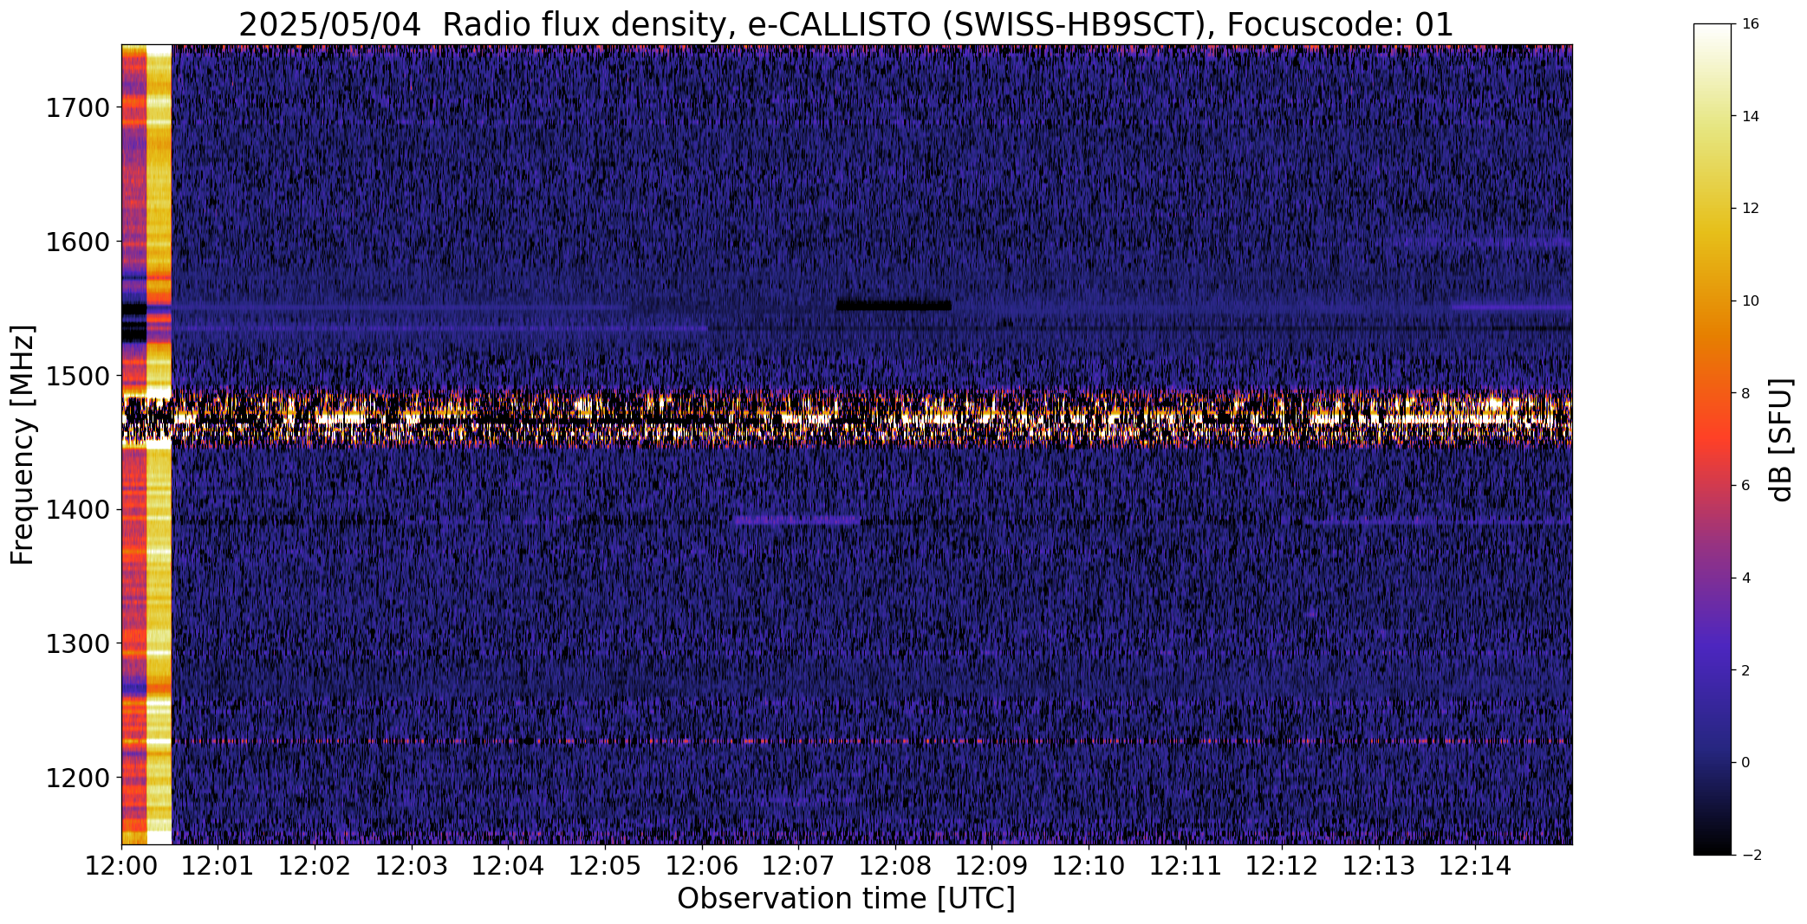Screen dimensions: 1807x924
Task: Click the 1300 frequency tick label
Action: pos(76,643)
